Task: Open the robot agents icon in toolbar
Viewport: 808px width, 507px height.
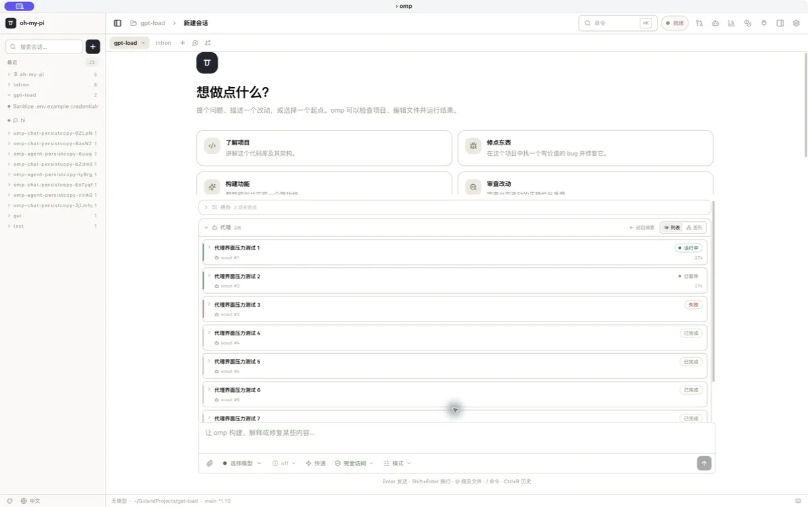Action: 716,23
